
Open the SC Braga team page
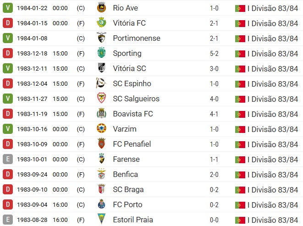pos(128,190)
